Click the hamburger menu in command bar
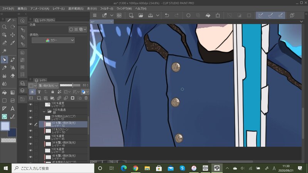Viewport: 308px width, 173px height. pos(95,15)
